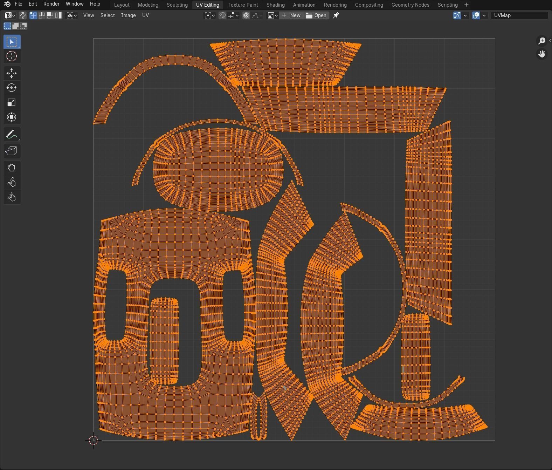Open the Edit menu
The height and width of the screenshot is (470, 552).
33,4
